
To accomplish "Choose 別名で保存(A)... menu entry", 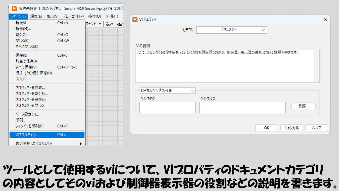I will tap(28, 61).
